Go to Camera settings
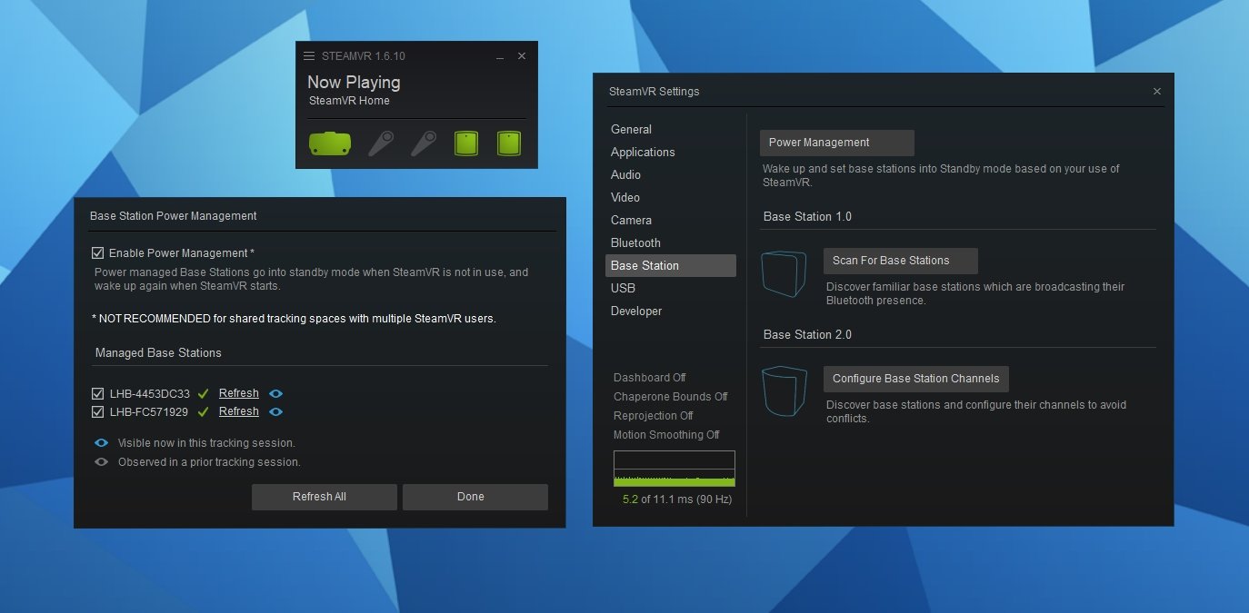 [x=671, y=221]
